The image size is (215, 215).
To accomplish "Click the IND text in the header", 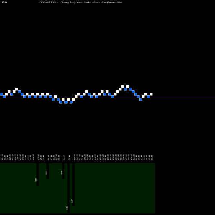I will coord(4,3).
